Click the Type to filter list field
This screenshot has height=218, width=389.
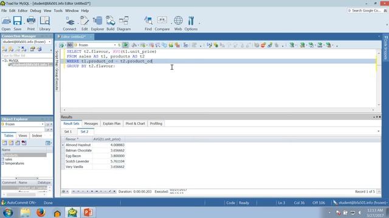click(x=26, y=56)
